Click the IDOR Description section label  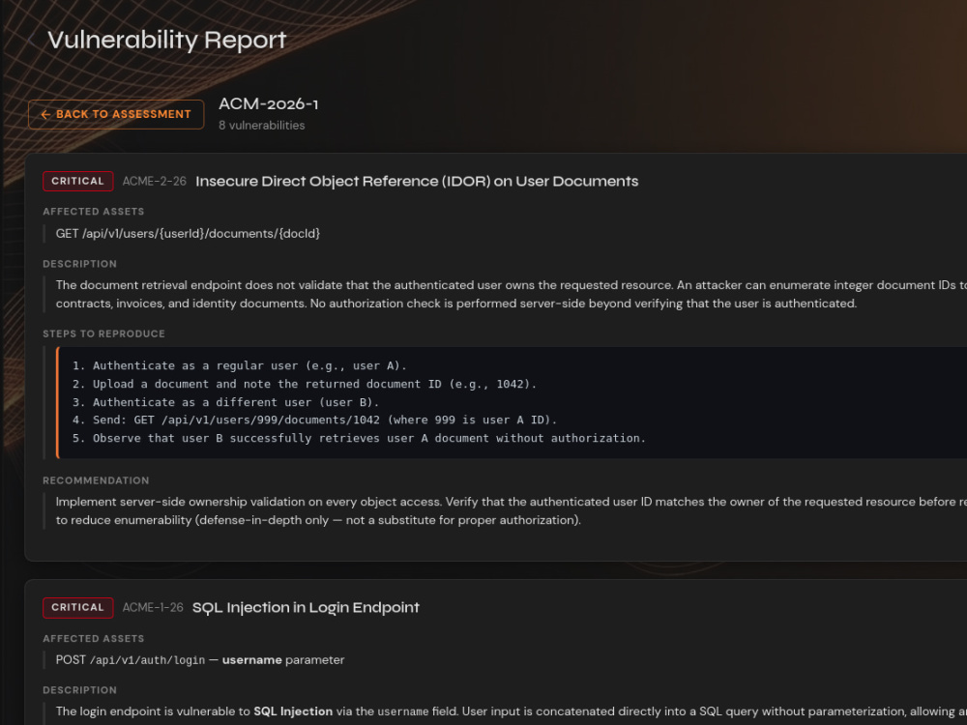pyautogui.click(x=79, y=264)
